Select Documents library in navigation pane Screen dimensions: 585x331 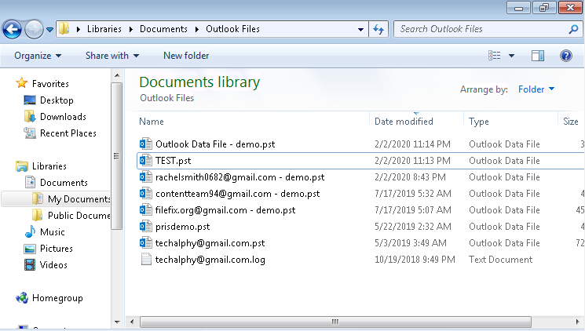[64, 183]
